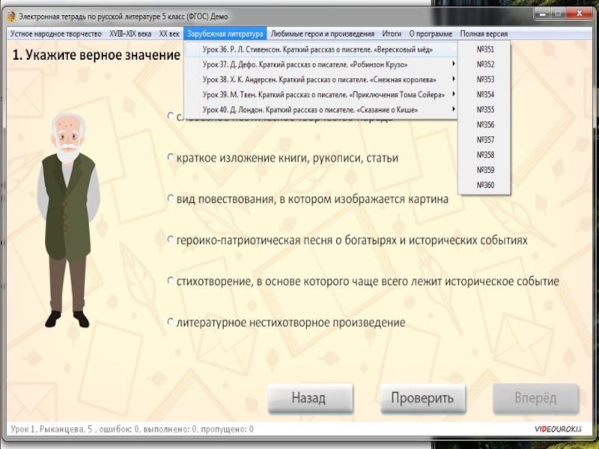Viewport: 599px width, 449px height.
Task: Open the 'Итоги' menu
Action: [x=392, y=34]
